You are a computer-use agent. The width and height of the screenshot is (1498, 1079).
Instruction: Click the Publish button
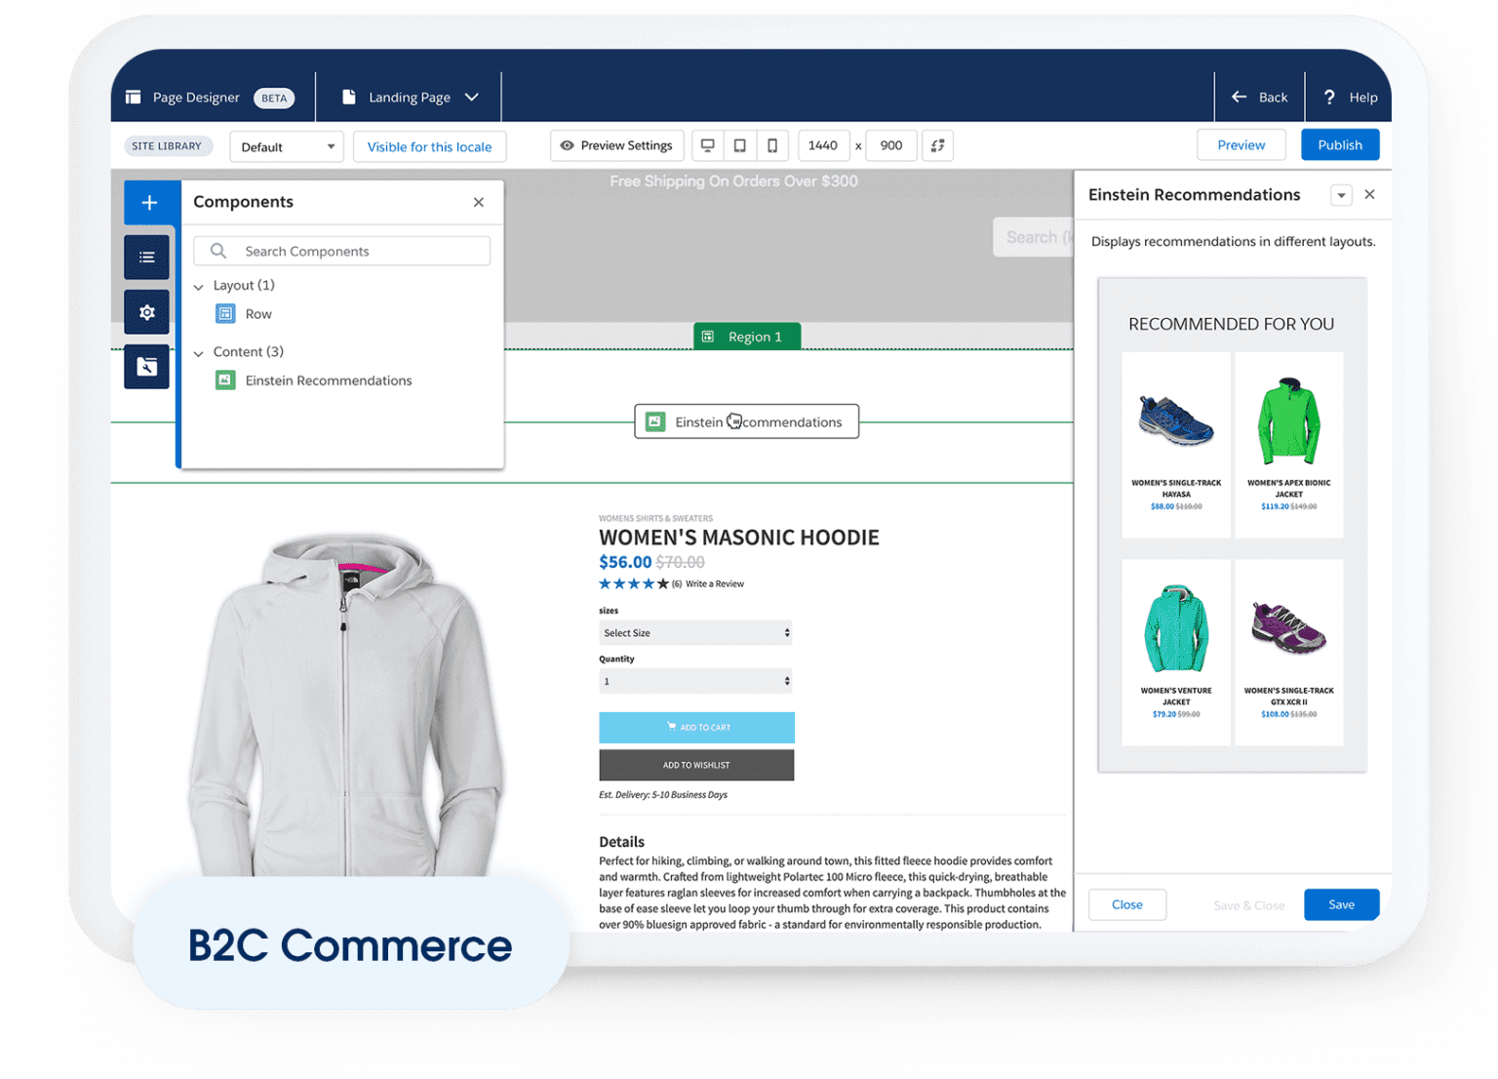pyautogui.click(x=1340, y=144)
